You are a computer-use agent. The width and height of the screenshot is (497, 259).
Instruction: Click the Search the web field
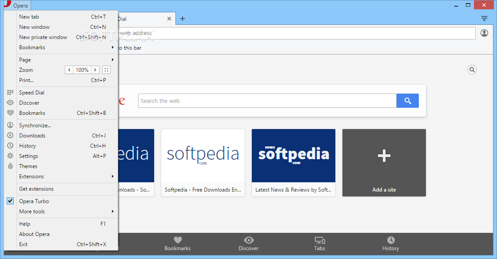267,101
